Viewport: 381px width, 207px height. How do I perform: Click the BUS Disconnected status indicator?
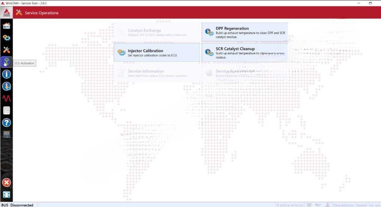click(x=17, y=205)
